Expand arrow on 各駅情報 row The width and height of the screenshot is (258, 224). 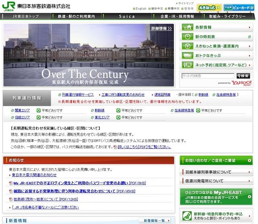(x=250, y=27)
